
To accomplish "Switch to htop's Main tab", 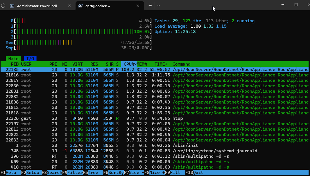I will 13,59.
